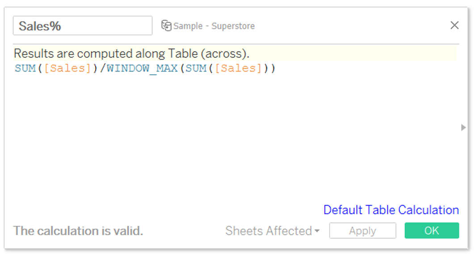The height and width of the screenshot is (257, 475).
Task: Confirm the calculation with the OK button
Action: (432, 231)
